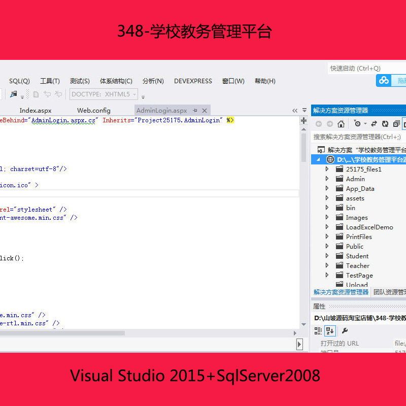Screen dimensions: 406x406
Task: Switch to Team Explorer tab at bottom
Action: 389,292
